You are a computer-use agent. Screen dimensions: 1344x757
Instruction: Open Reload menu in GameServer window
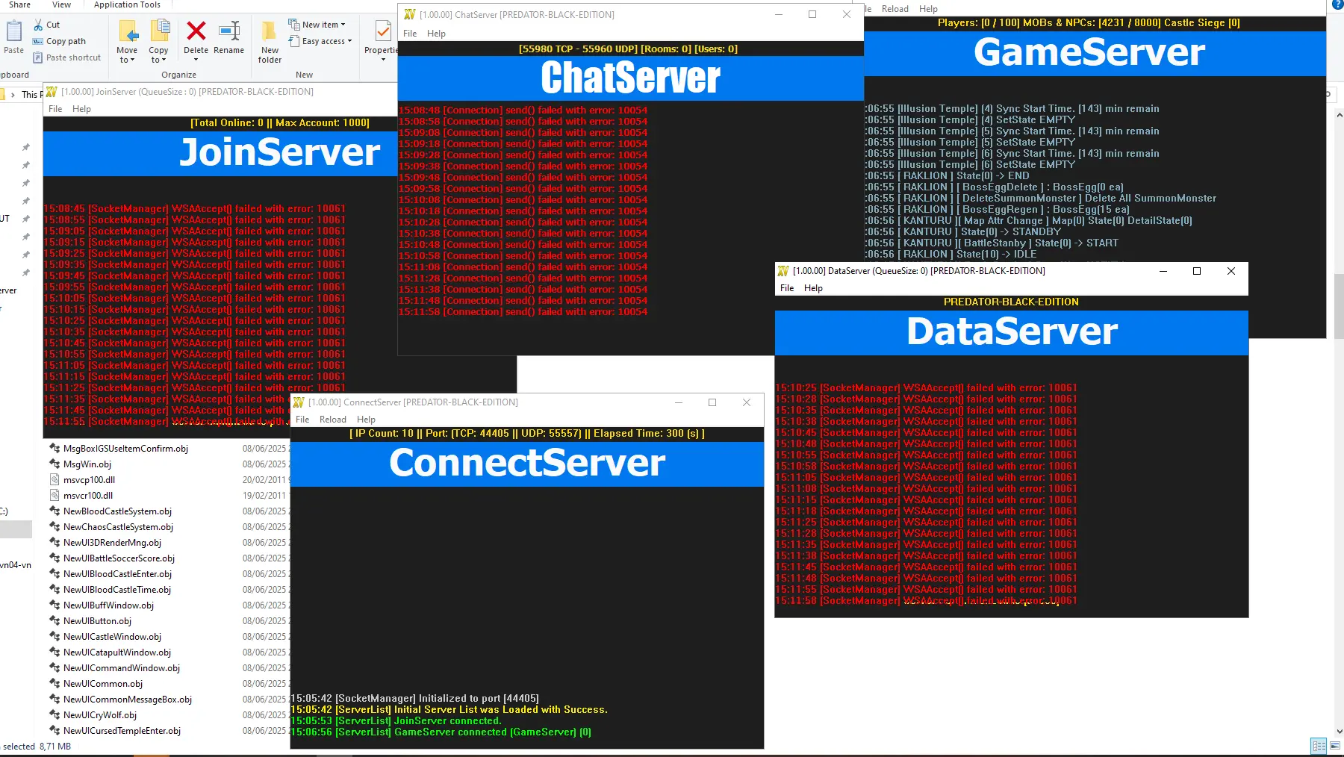pyautogui.click(x=895, y=9)
